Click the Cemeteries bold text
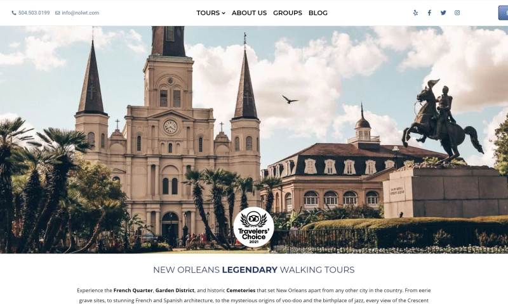This screenshot has width=508, height=304. 241,291
